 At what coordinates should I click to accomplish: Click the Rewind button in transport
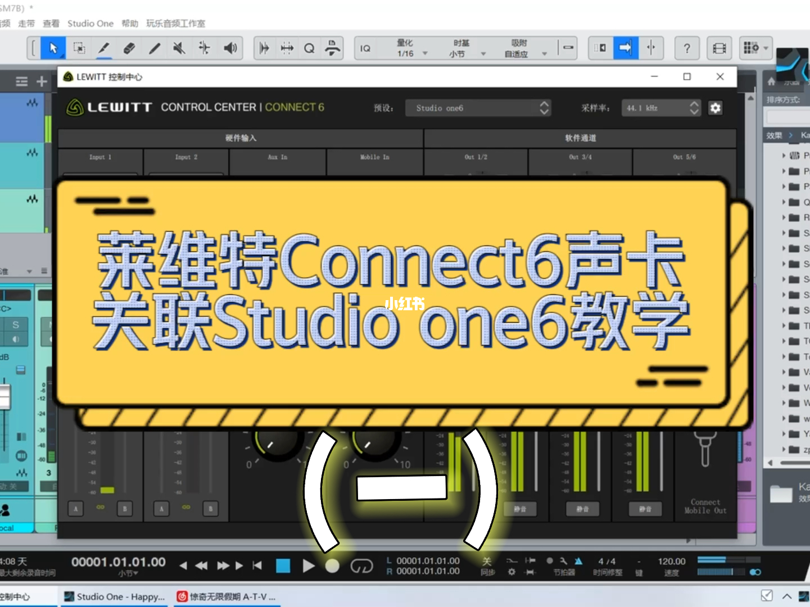[201, 566]
